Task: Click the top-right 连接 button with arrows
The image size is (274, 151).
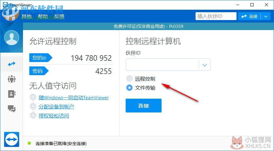Action: (x=249, y=16)
